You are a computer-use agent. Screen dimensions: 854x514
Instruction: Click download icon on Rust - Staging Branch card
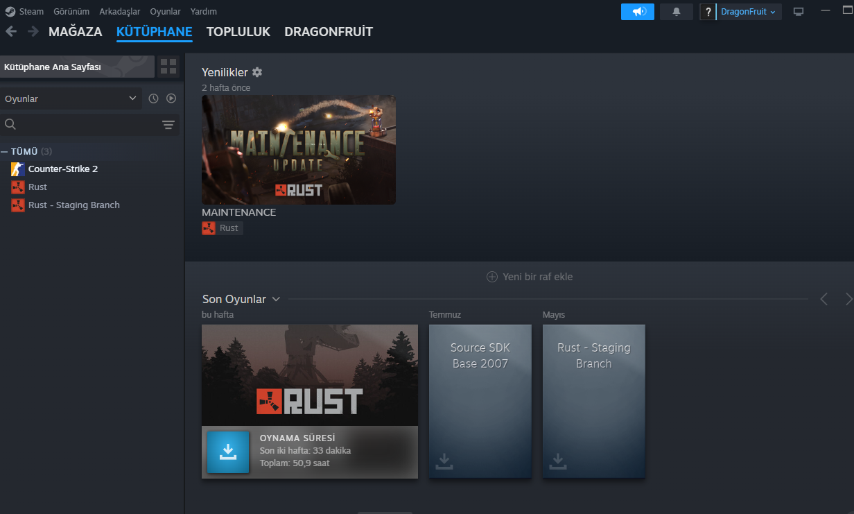(558, 461)
